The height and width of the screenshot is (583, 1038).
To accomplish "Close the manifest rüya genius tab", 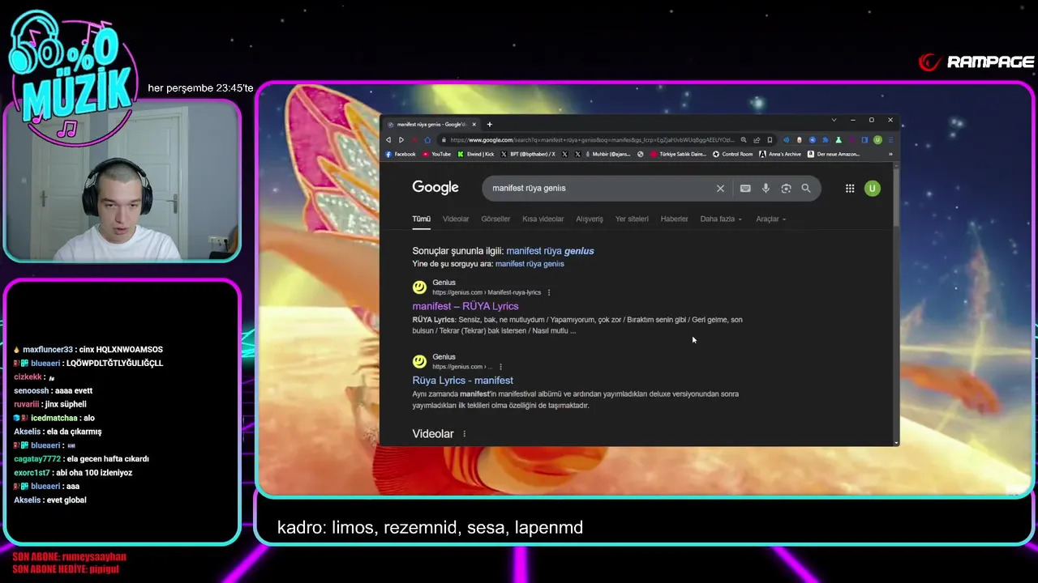I will pos(474,124).
